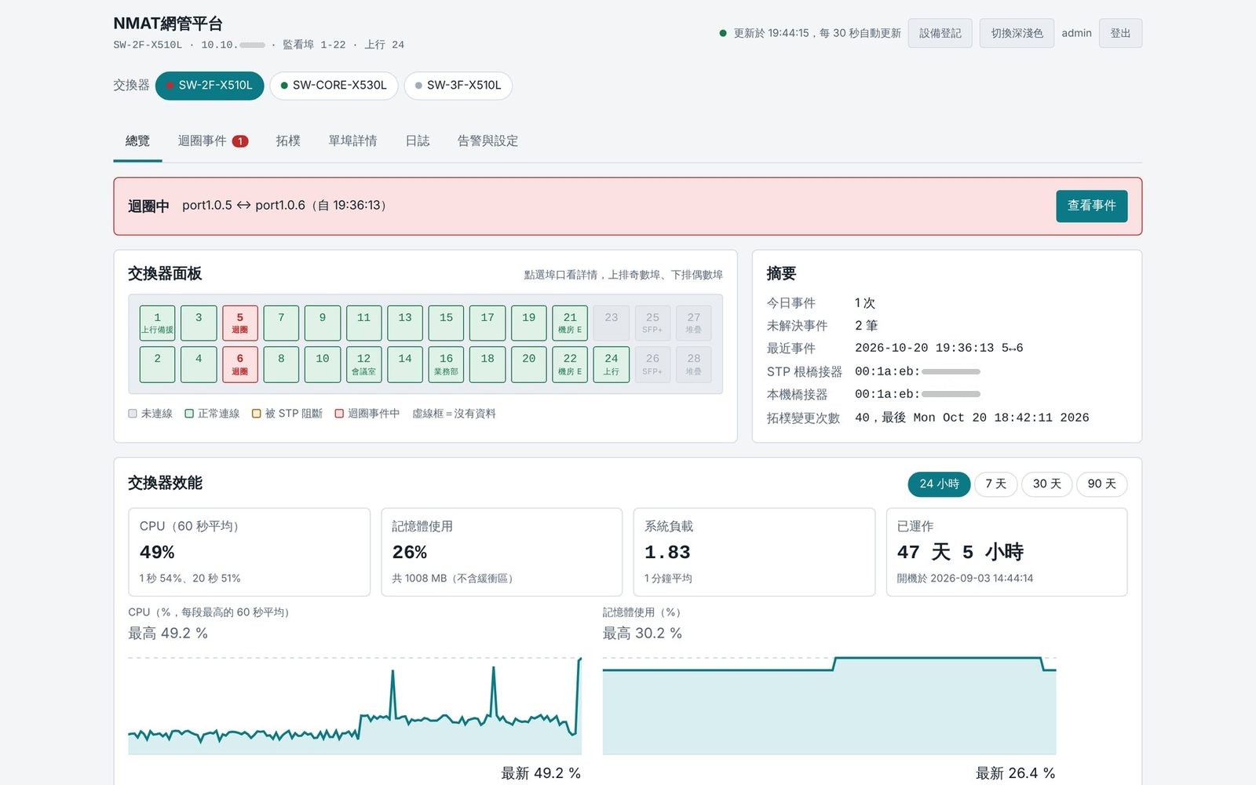Click port 25 SFP+

pos(652,323)
